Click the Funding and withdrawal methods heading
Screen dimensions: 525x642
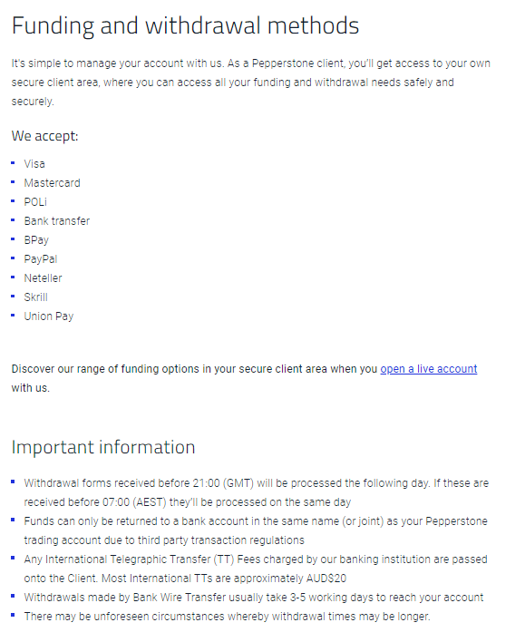pyautogui.click(x=185, y=25)
